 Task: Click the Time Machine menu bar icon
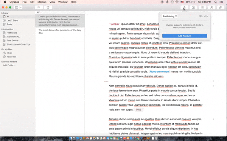point(172,2)
